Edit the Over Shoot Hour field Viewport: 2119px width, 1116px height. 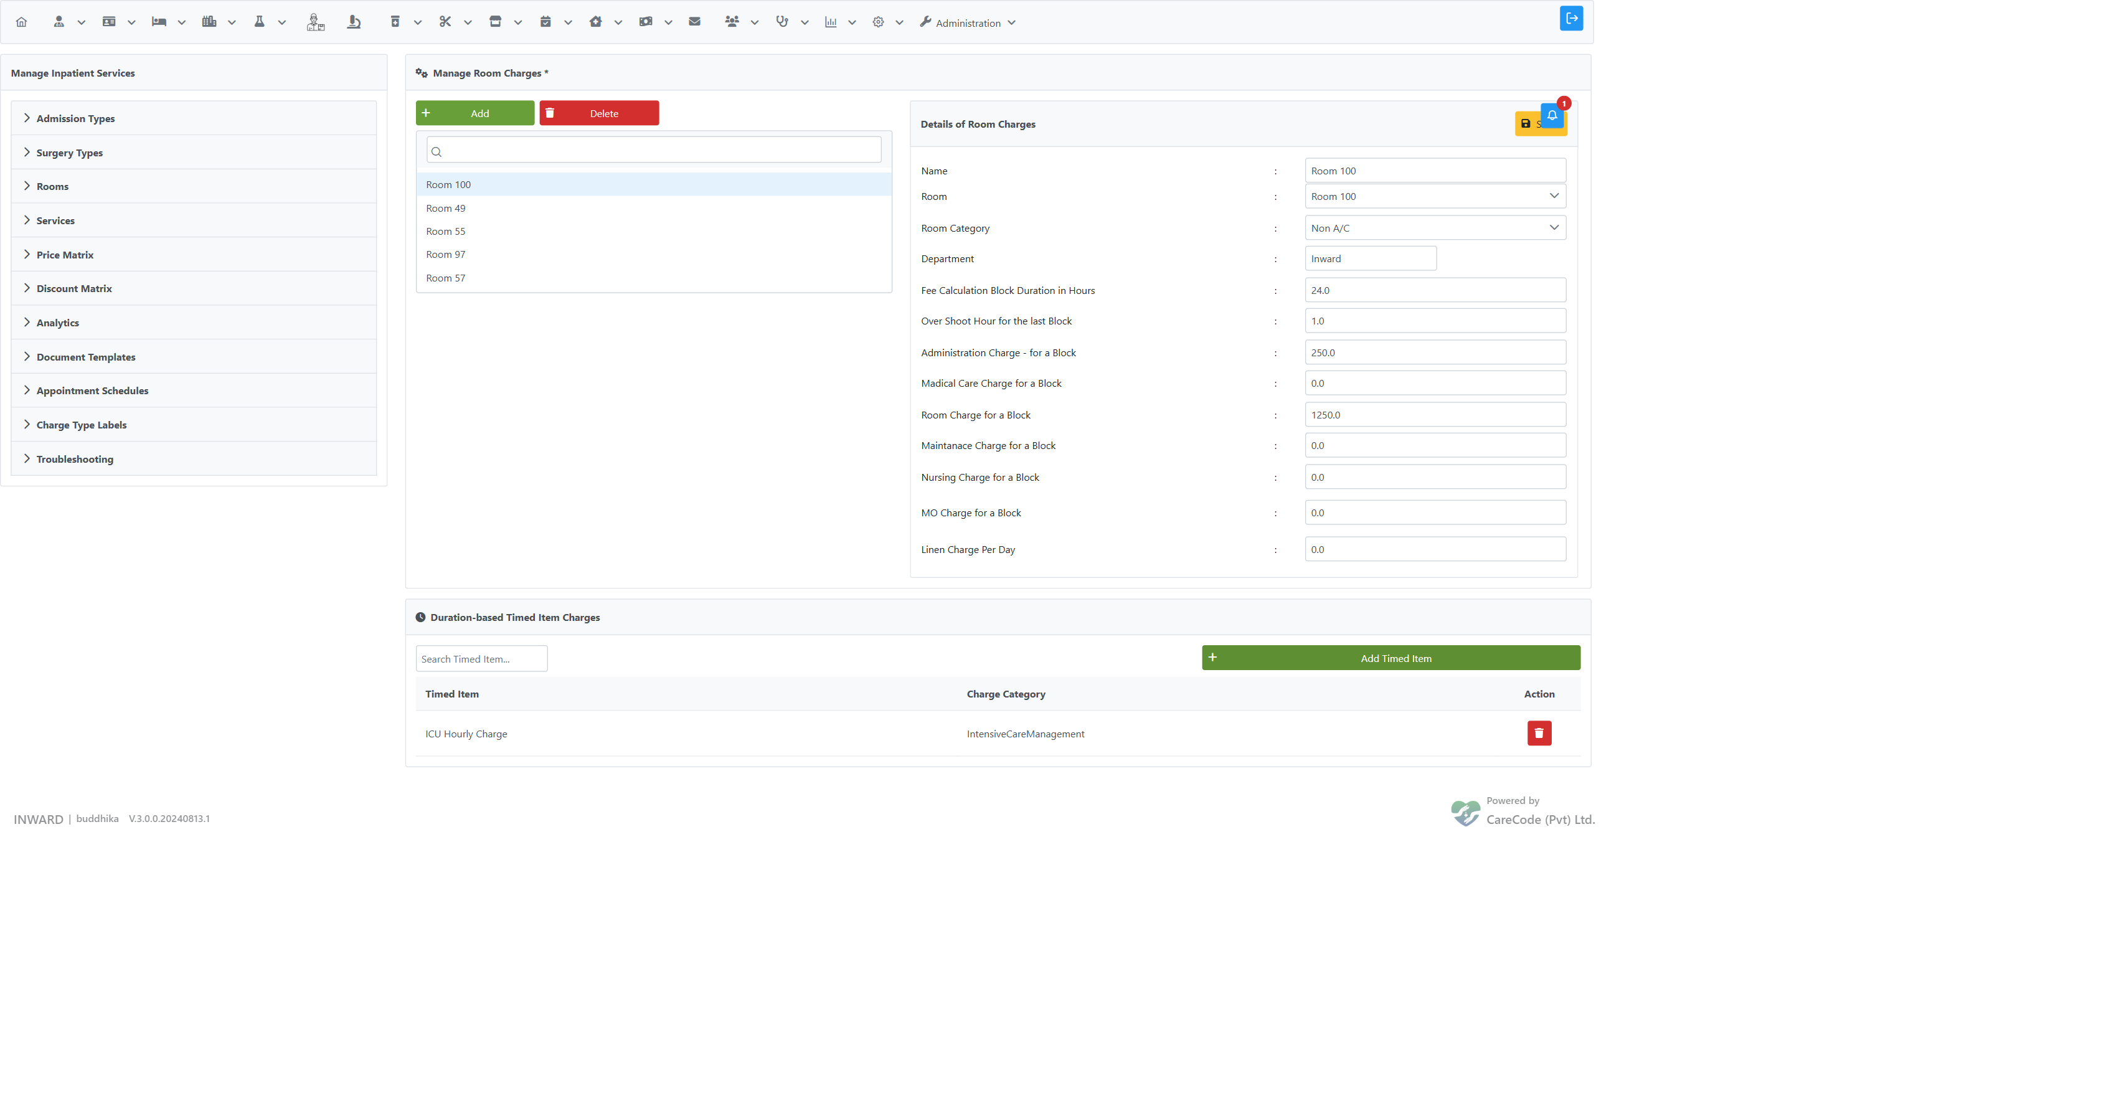pos(1435,321)
